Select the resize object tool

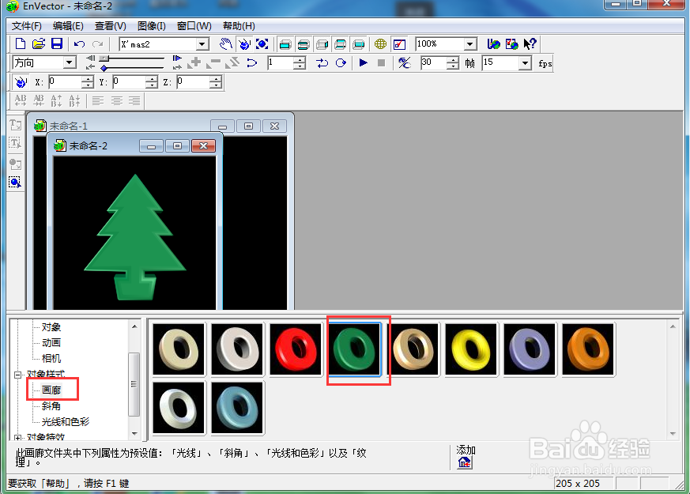coord(262,44)
